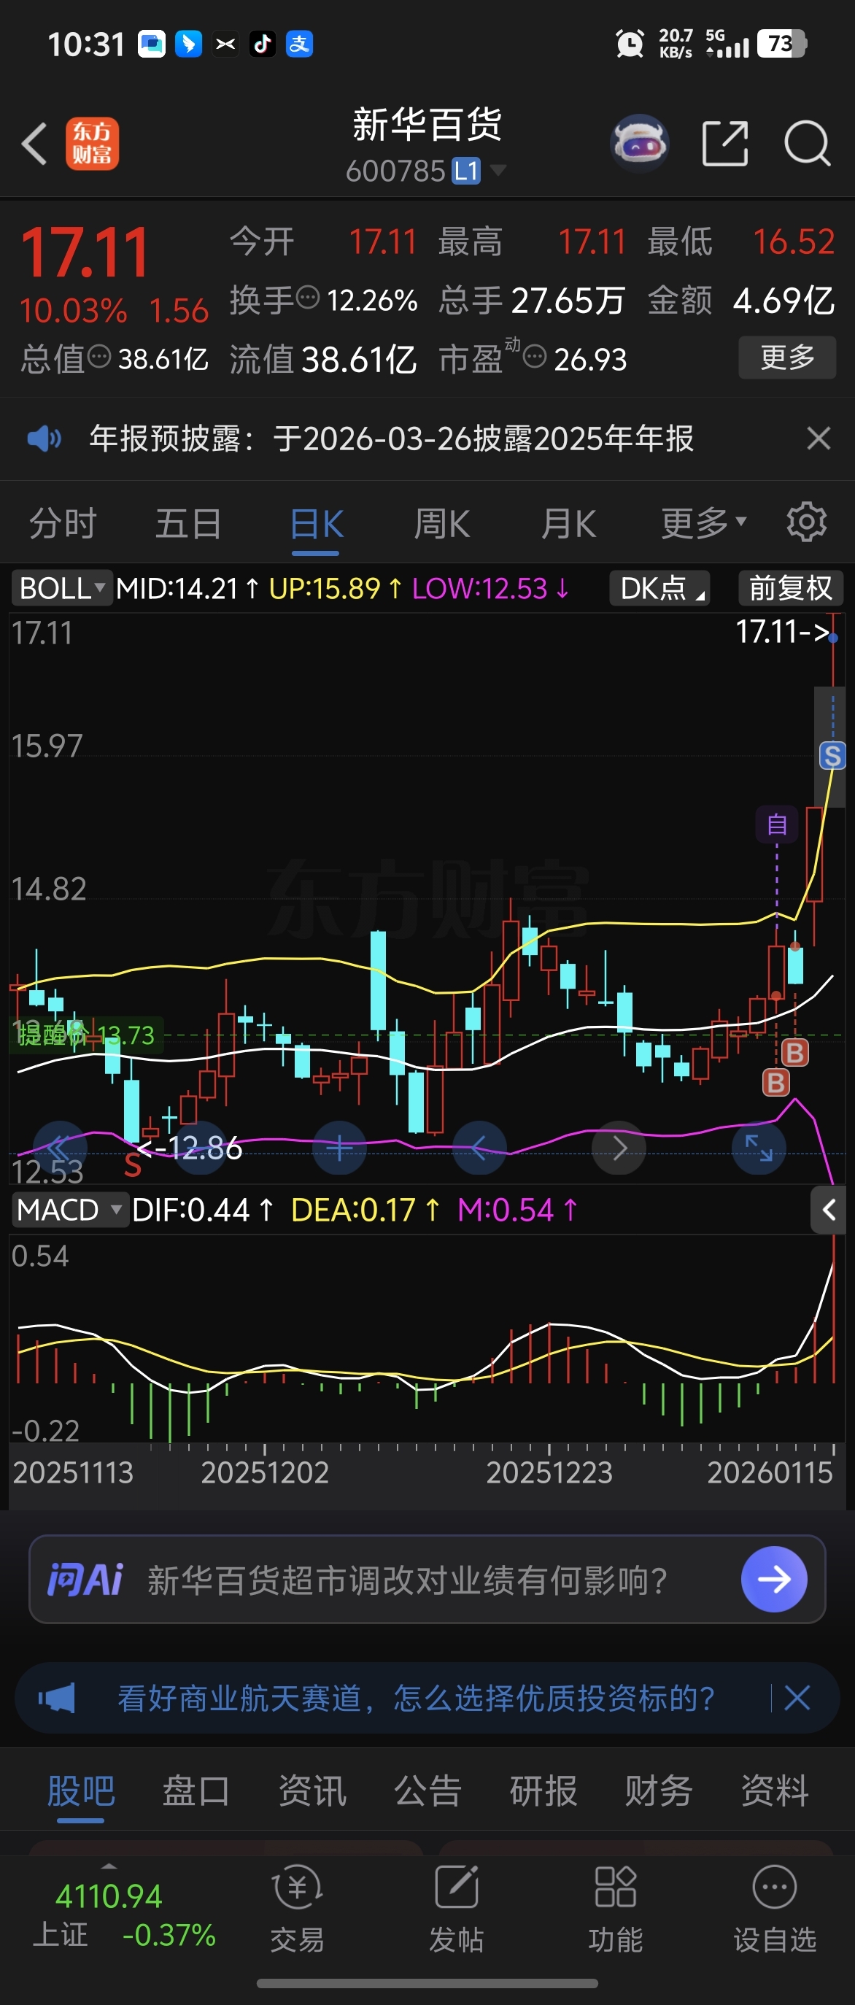Image resolution: width=855 pixels, height=2005 pixels.
Task: Tap the red S marker near 12.86
Action: [132, 1166]
